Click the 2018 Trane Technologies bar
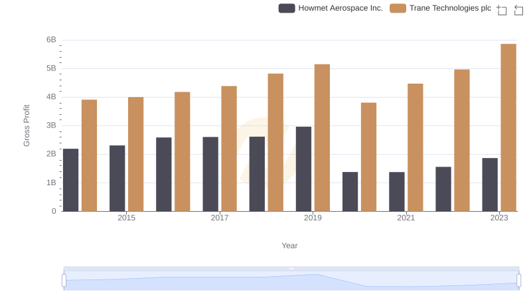This screenshot has height=306, width=531. (x=275, y=143)
